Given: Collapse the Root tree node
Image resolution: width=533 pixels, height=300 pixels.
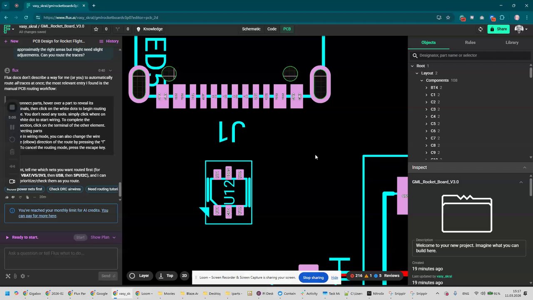Looking at the screenshot, I should pos(412,66).
